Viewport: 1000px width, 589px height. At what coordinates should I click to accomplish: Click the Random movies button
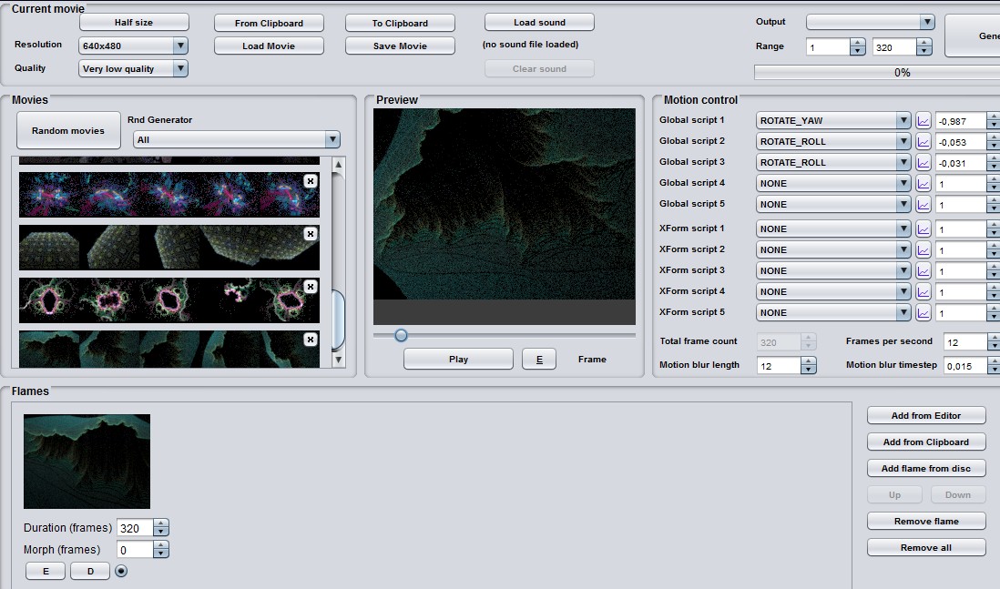[68, 131]
